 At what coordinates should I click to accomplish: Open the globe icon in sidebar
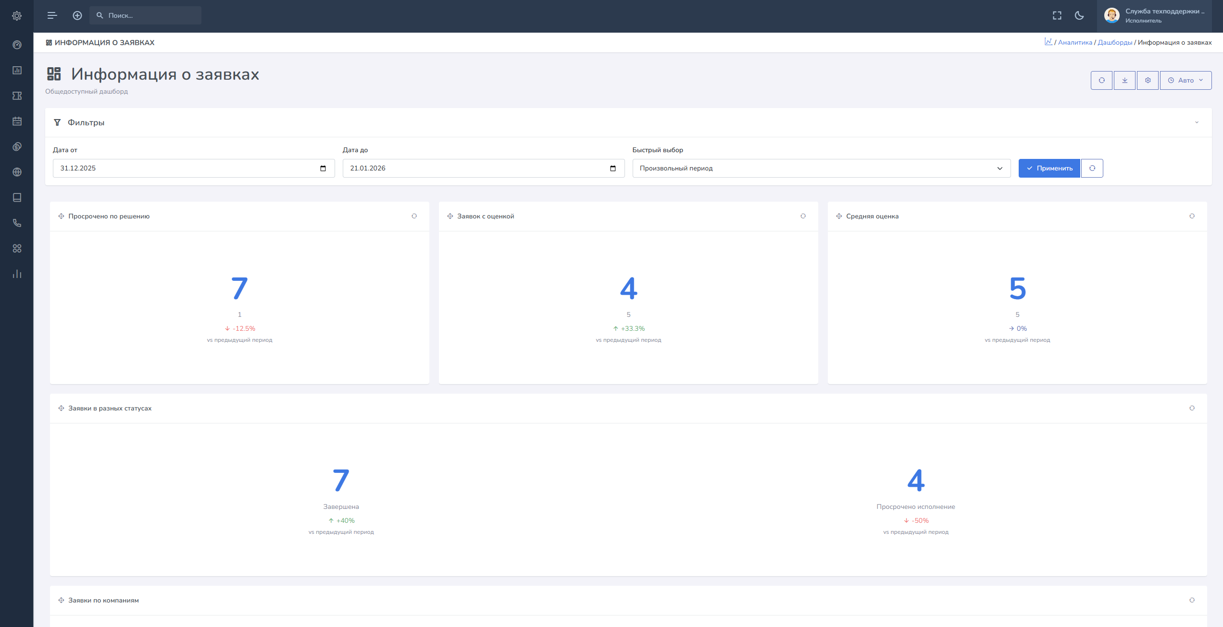17,172
